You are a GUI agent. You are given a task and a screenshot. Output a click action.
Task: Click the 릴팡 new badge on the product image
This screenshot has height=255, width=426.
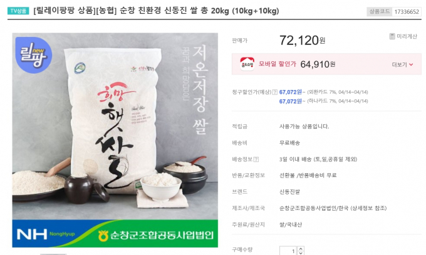[x=33, y=55]
